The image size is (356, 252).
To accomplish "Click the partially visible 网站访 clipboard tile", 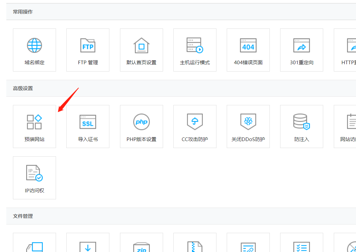I will tap(345, 126).
